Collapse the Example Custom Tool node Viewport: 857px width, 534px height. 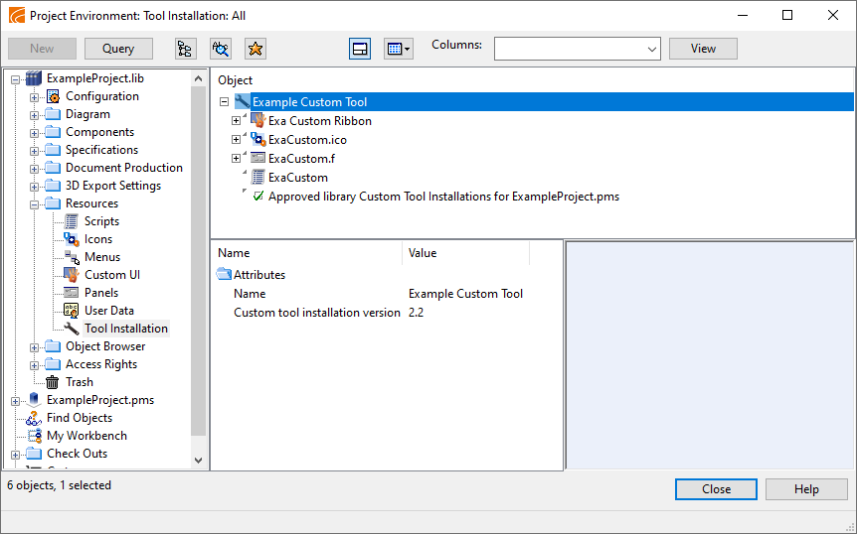(x=224, y=102)
